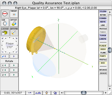Toggle LANDMK landmarks visibility
The image size is (112, 95).
tap(103, 39)
